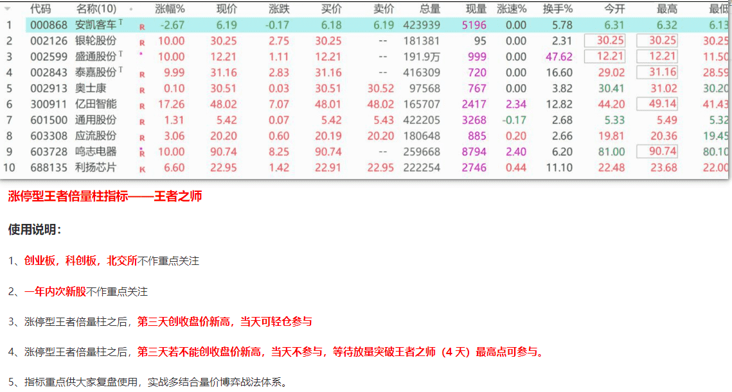732x392 pixels.
Task: Click boxed 最高 value 49.14 for 亿田智能
Action: click(x=657, y=103)
